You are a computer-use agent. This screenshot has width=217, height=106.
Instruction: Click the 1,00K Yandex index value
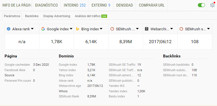coord(141,91)
